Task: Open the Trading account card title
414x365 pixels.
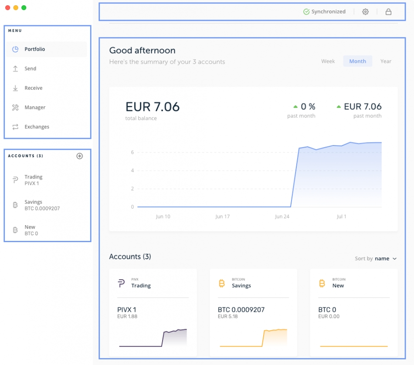Action: (x=141, y=286)
